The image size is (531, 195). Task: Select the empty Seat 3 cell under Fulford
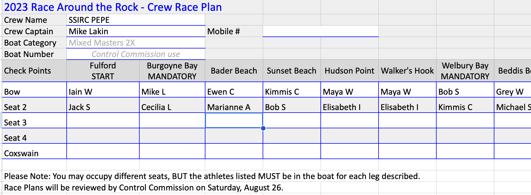pyautogui.click(x=103, y=121)
